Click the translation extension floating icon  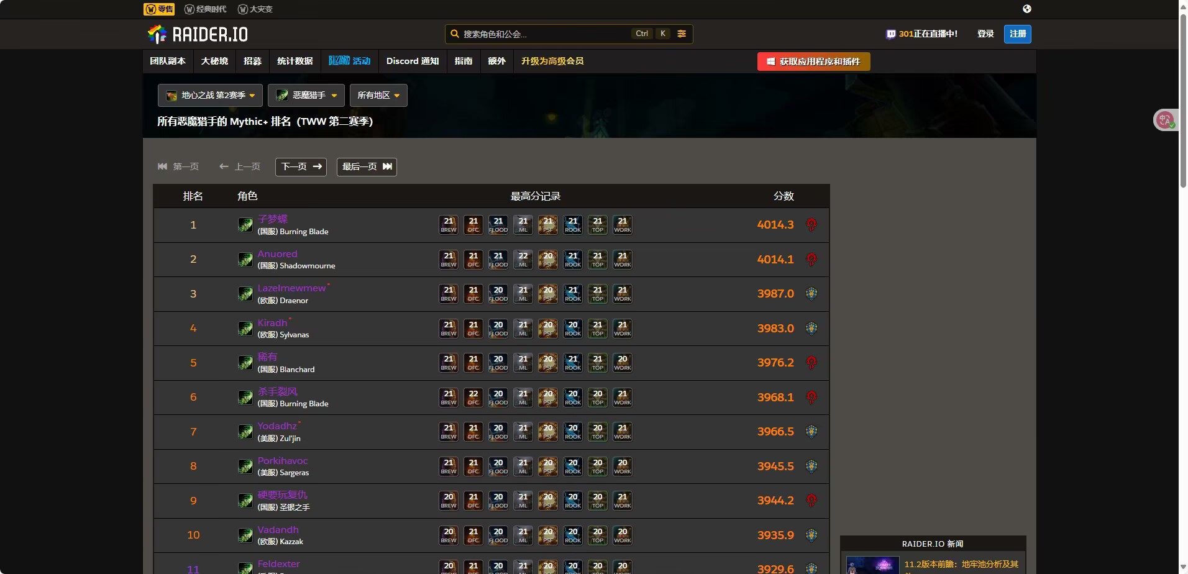pyautogui.click(x=1166, y=120)
